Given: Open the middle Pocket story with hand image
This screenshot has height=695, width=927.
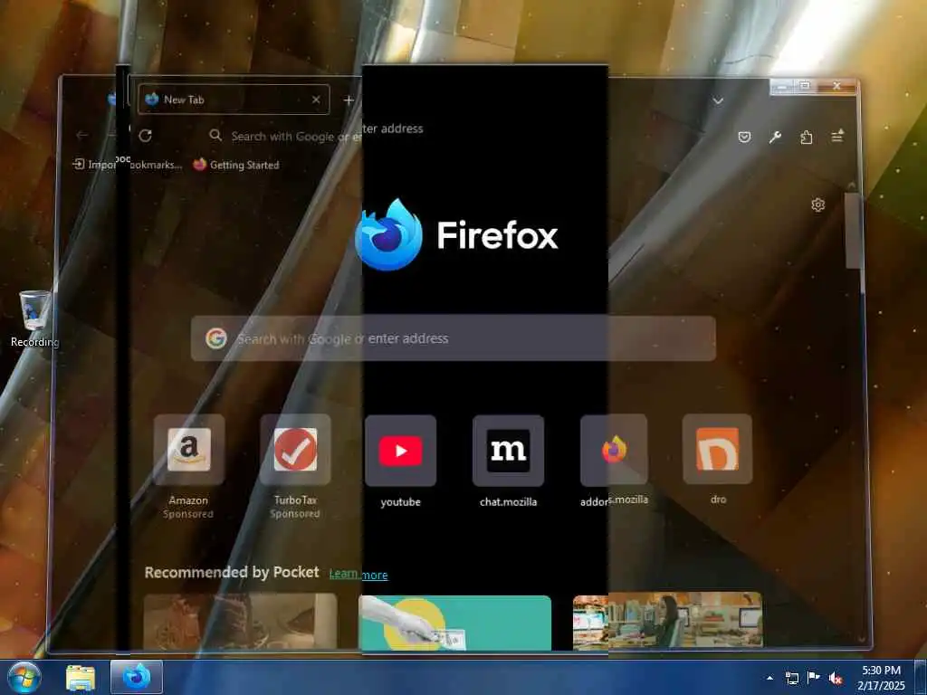Looking at the screenshot, I should coord(454,623).
